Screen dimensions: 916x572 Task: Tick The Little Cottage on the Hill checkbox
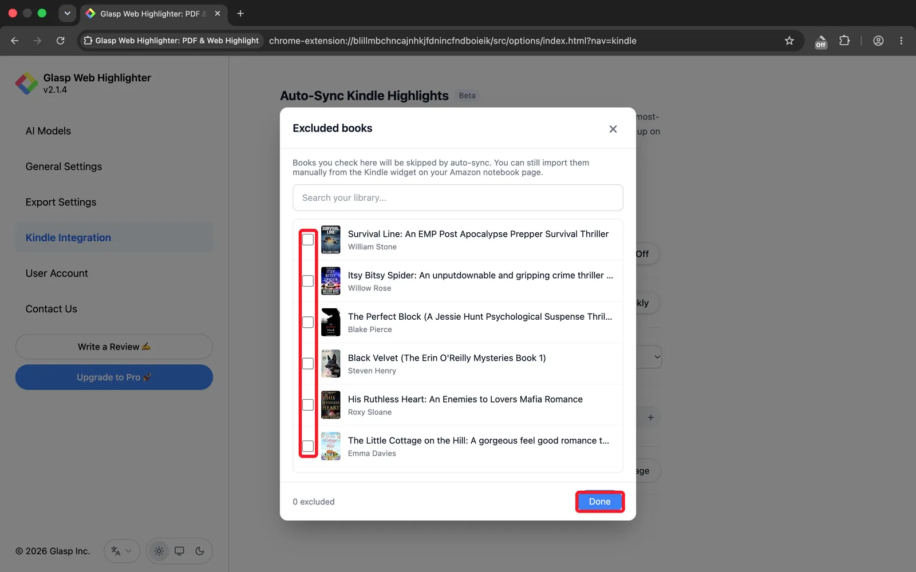coord(308,446)
